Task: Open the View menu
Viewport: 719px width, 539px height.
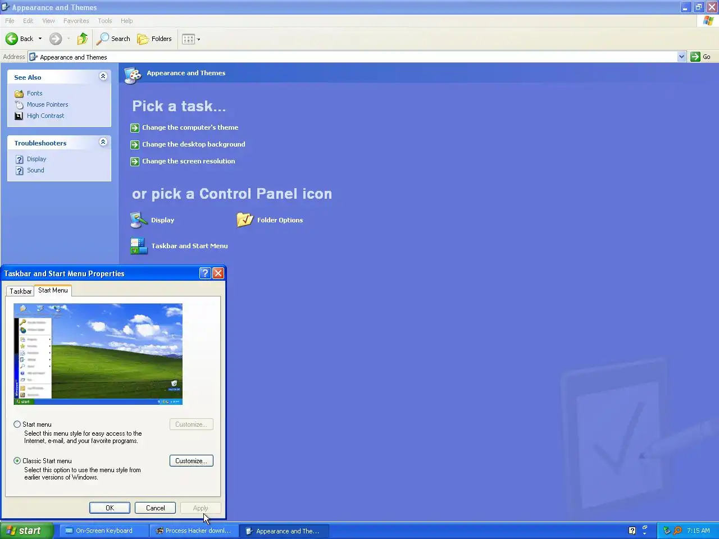Action: point(48,21)
